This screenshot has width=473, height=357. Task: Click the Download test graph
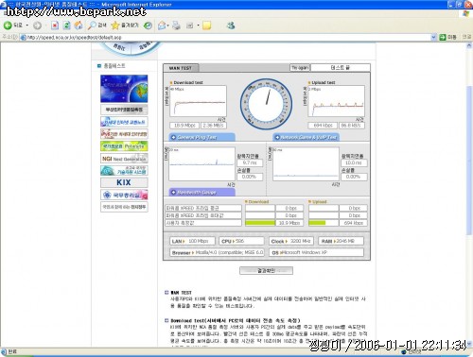pos(198,101)
